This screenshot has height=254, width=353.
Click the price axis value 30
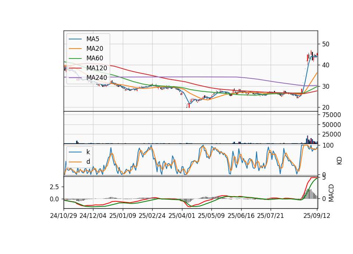[325, 87]
